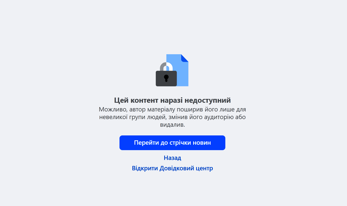Click the 'Назад' link
The width and height of the screenshot is (347, 206).
coord(172,158)
